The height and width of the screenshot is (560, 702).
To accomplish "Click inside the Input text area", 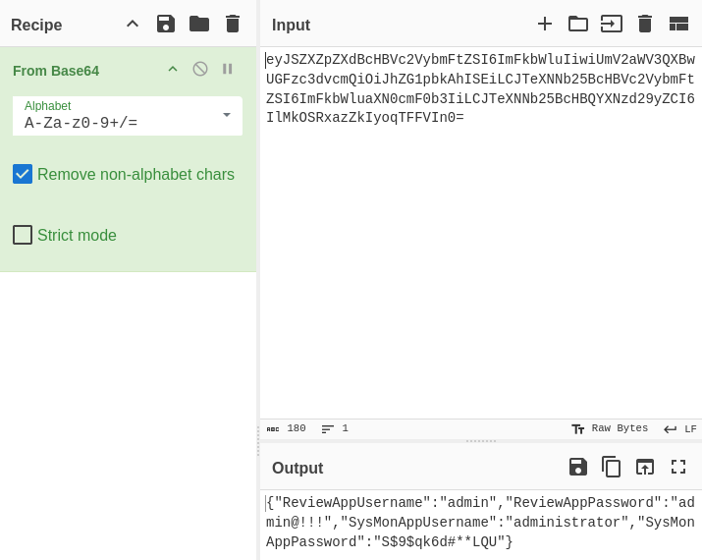I will coord(481,233).
